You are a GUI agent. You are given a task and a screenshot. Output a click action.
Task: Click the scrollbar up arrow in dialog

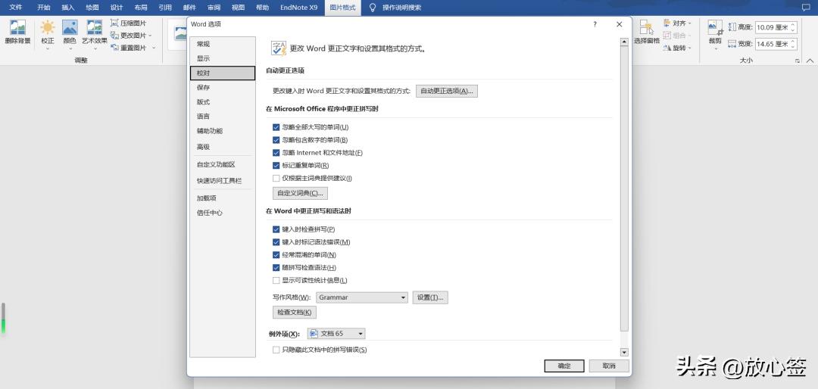pos(624,42)
